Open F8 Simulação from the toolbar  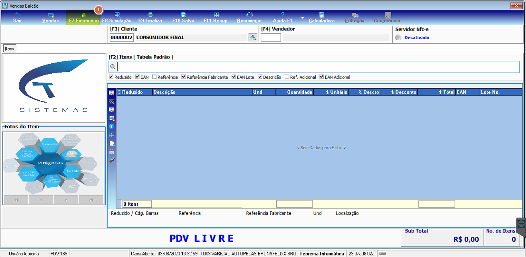117,18
